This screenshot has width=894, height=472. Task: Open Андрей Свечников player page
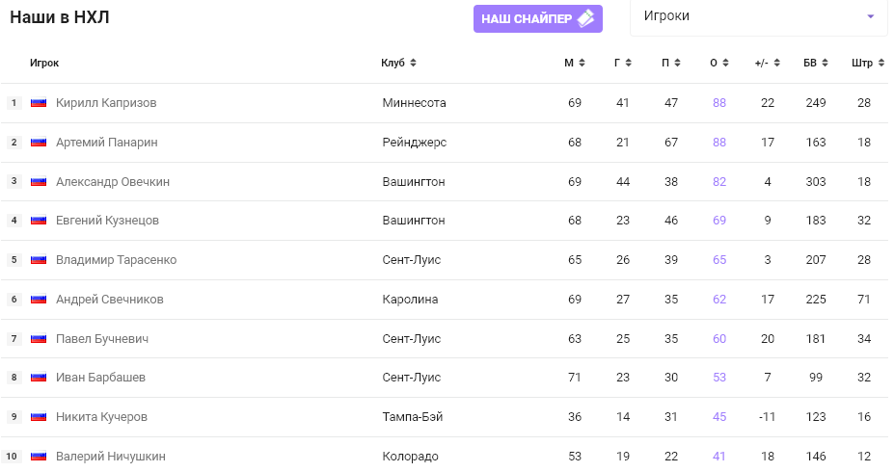[x=110, y=300]
